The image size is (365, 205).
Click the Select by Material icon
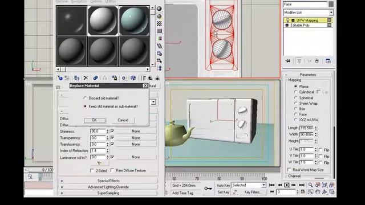click(159, 61)
